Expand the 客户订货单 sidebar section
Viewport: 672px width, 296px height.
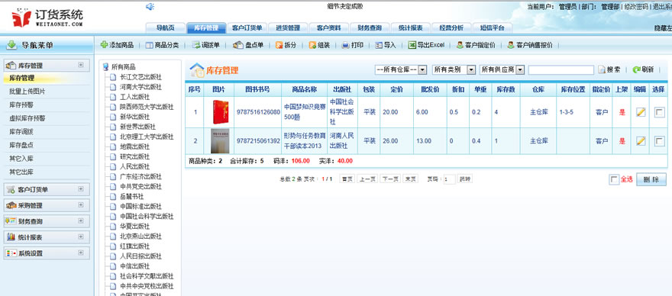pyautogui.click(x=47, y=190)
